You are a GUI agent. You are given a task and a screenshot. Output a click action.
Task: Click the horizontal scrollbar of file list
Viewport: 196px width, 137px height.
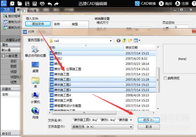coord(84,113)
